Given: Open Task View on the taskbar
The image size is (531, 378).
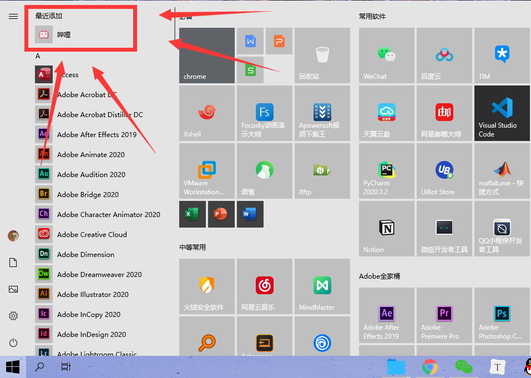Looking at the screenshot, I should click(x=65, y=367).
